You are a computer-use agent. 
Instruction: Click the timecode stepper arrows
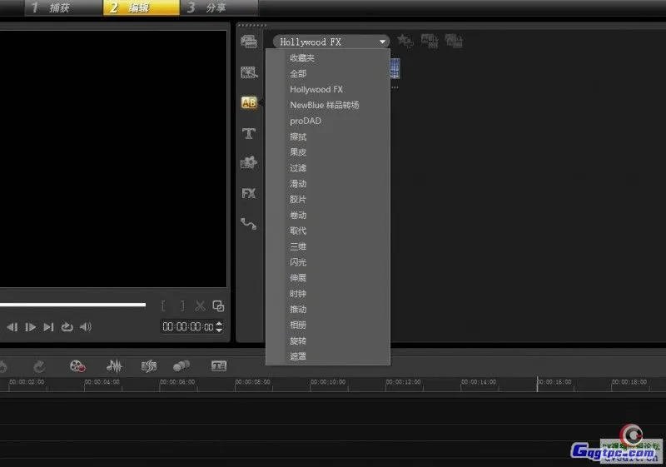click(219, 327)
